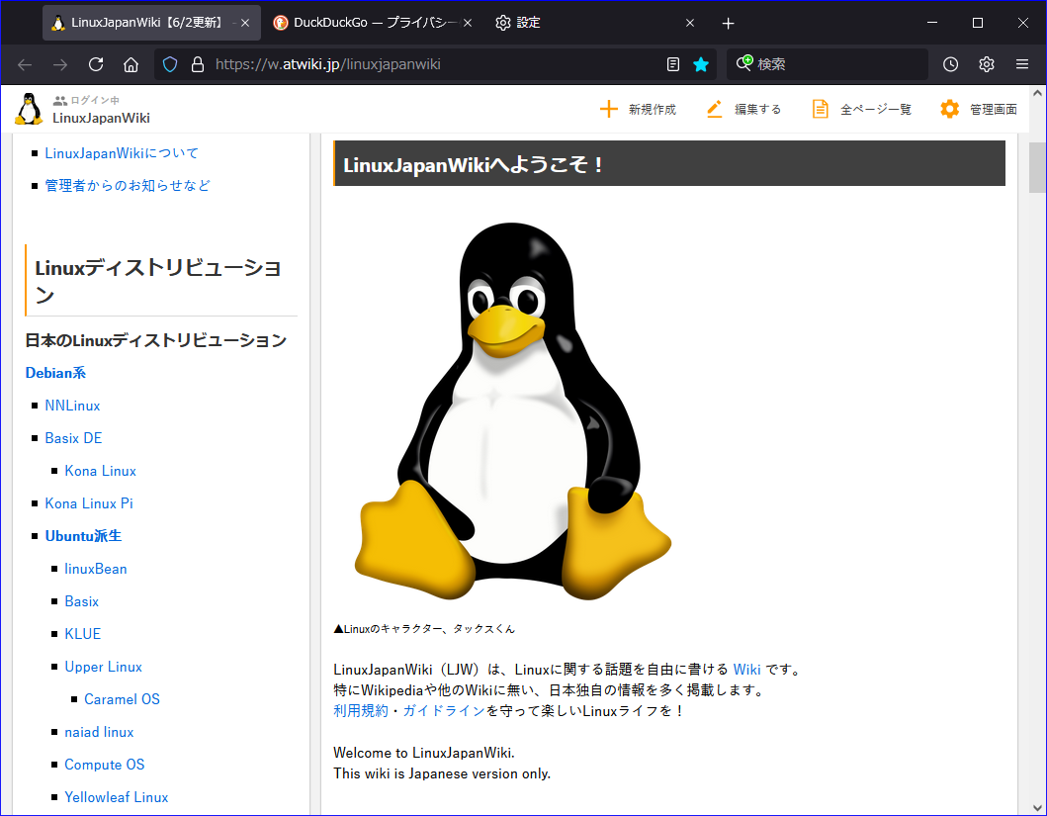Switch to the DuckDuckGo tab
Image resolution: width=1047 pixels, height=816 pixels.
pos(374,23)
